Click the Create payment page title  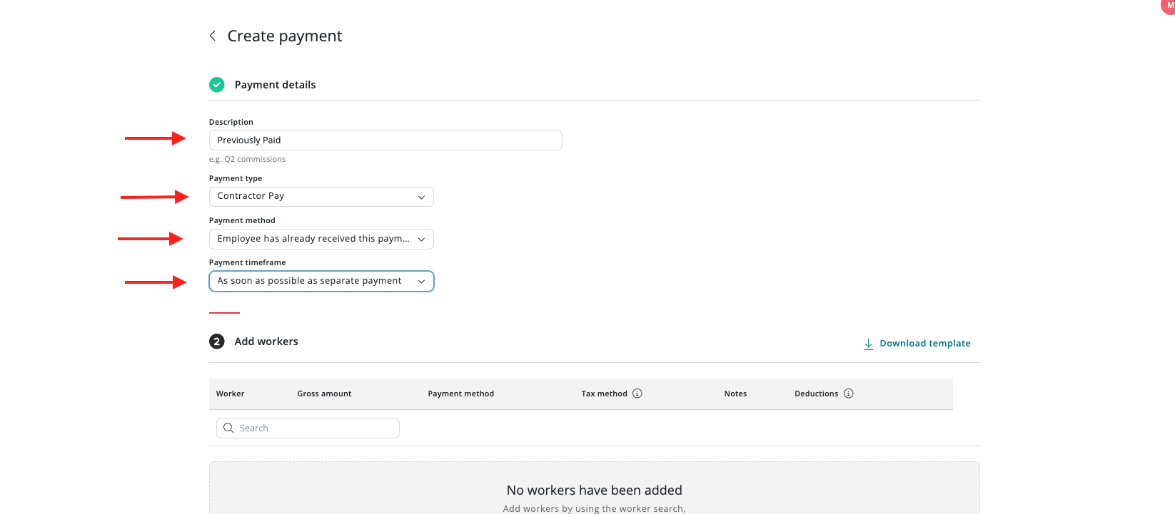[285, 36]
